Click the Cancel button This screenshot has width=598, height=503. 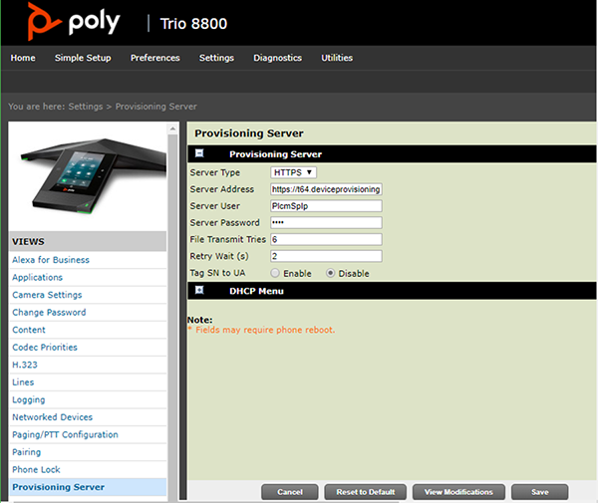[x=290, y=492]
